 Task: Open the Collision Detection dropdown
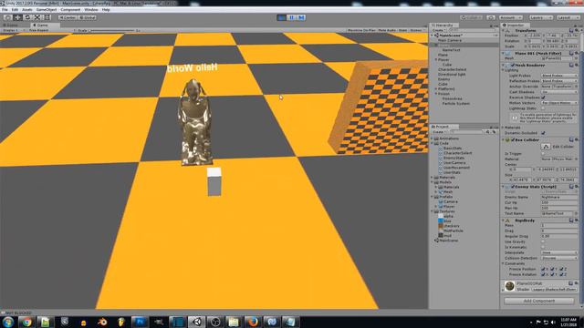(558, 258)
